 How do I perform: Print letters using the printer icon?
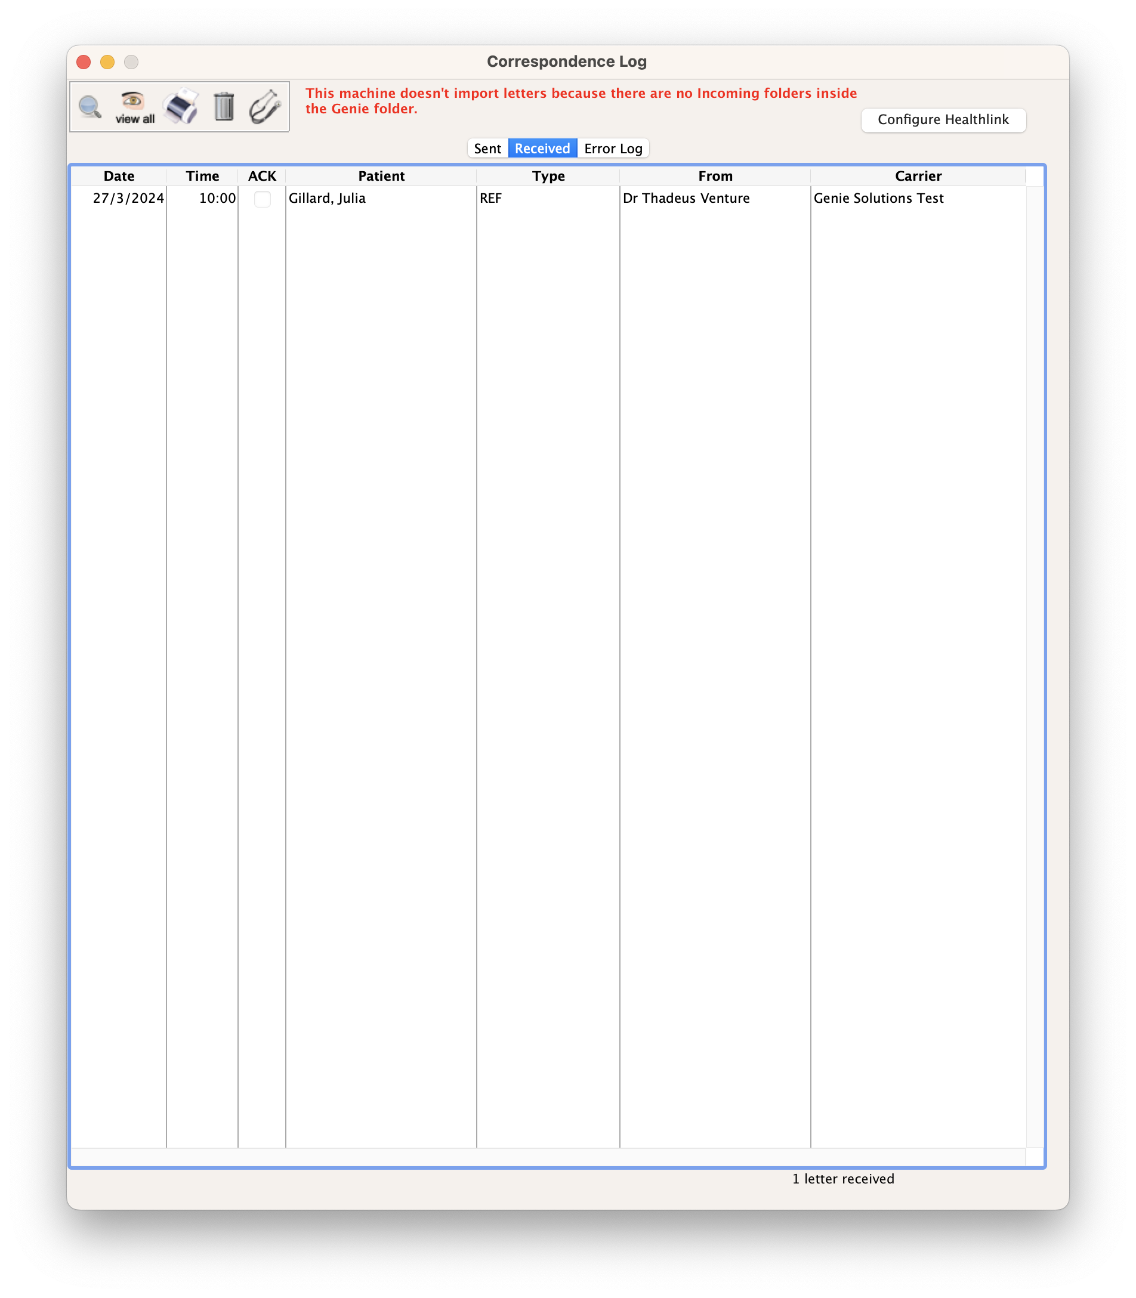[x=181, y=106]
